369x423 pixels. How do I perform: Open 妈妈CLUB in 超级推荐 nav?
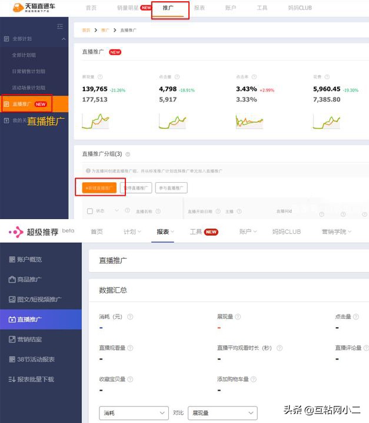[286, 231]
